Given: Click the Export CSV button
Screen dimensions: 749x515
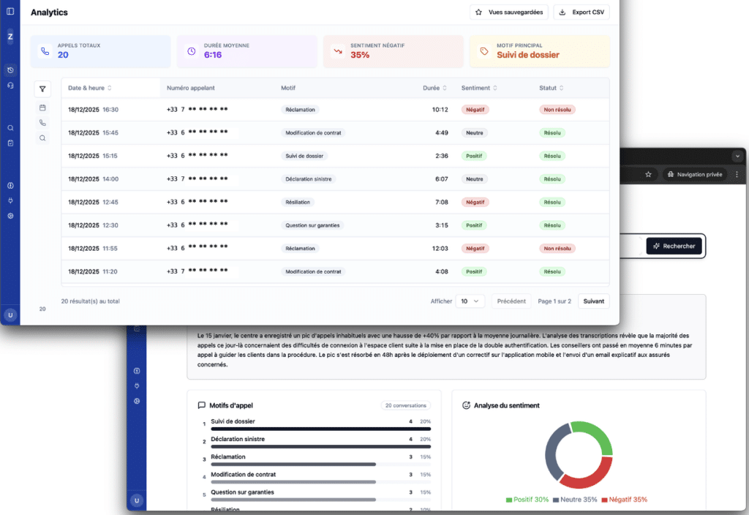Looking at the screenshot, I should click(581, 12).
